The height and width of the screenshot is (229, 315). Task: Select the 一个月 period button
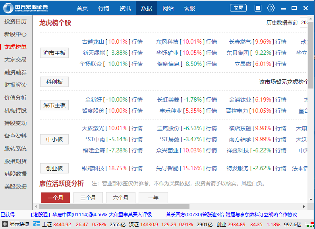(x=56, y=198)
